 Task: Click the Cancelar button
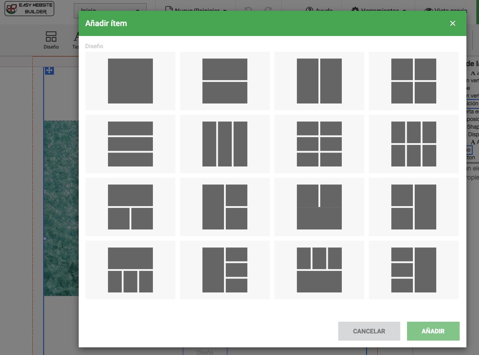pyautogui.click(x=369, y=331)
